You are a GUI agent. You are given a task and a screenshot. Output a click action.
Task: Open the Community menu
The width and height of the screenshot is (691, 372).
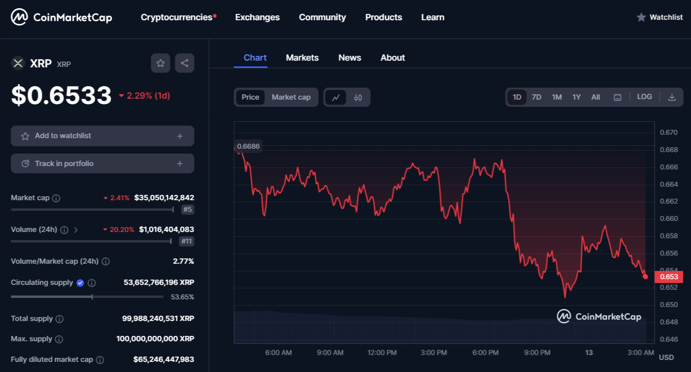[322, 17]
